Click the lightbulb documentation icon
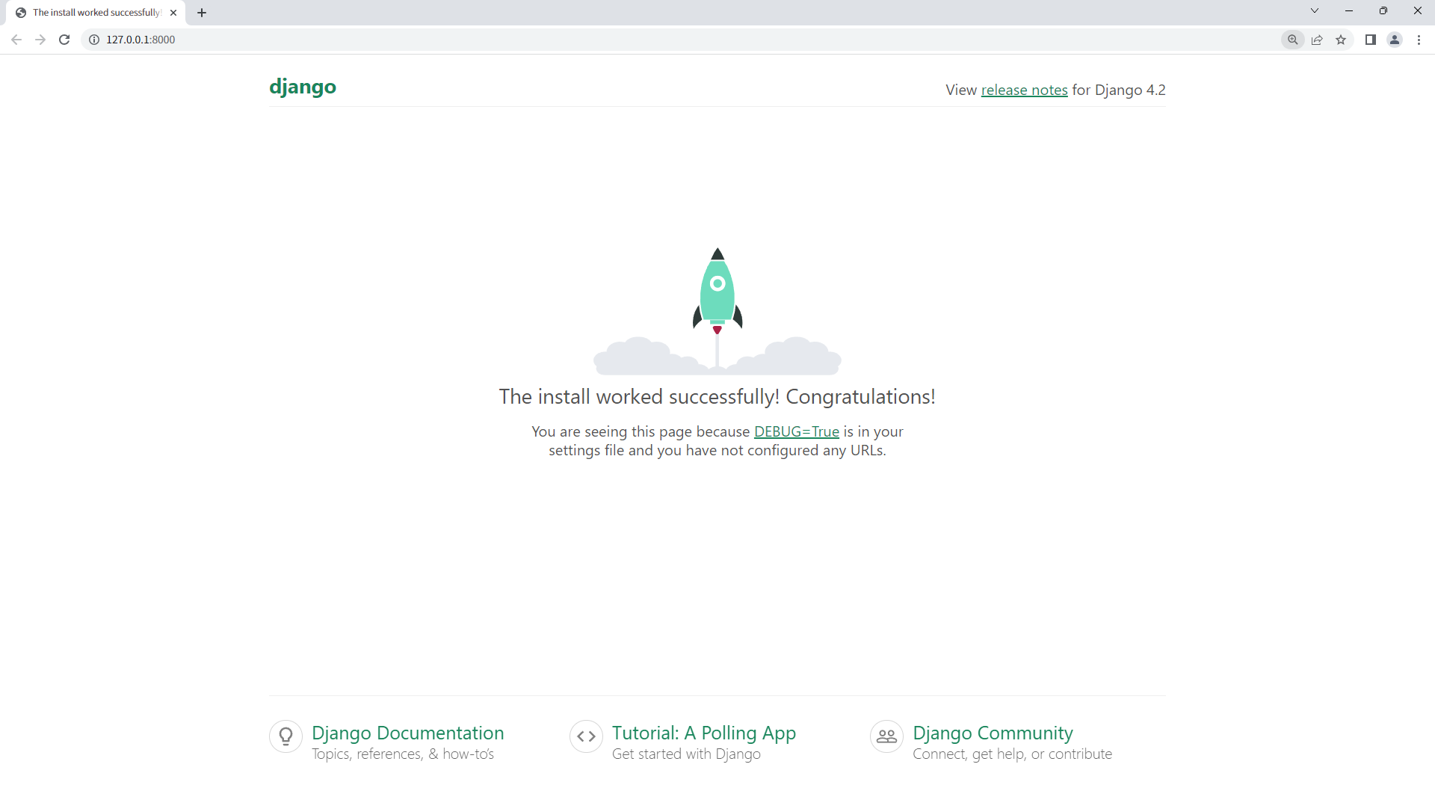This screenshot has width=1435, height=785. [x=286, y=737]
